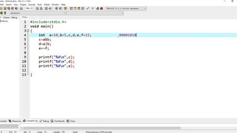Open the Help menu
237x133 pixels.
[x=63, y=4]
